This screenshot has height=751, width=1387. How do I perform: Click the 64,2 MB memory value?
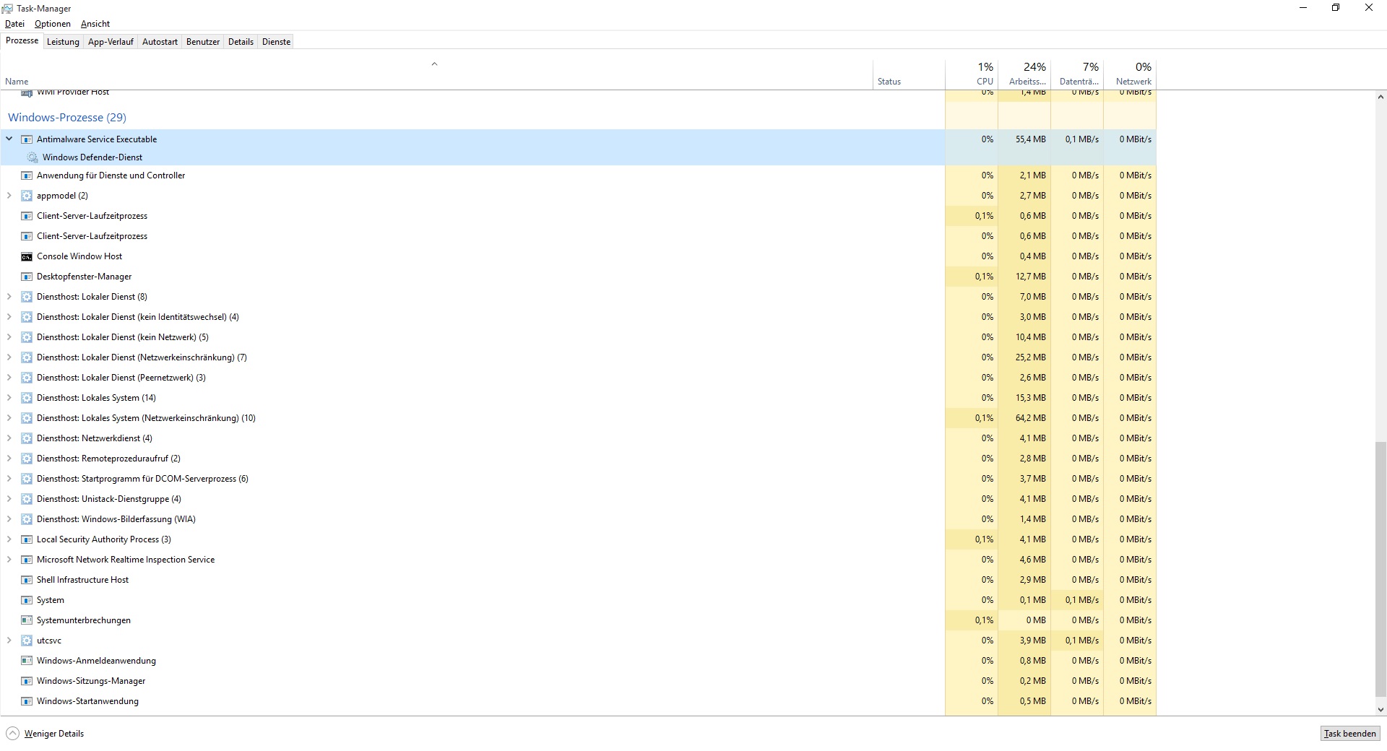(x=1030, y=418)
